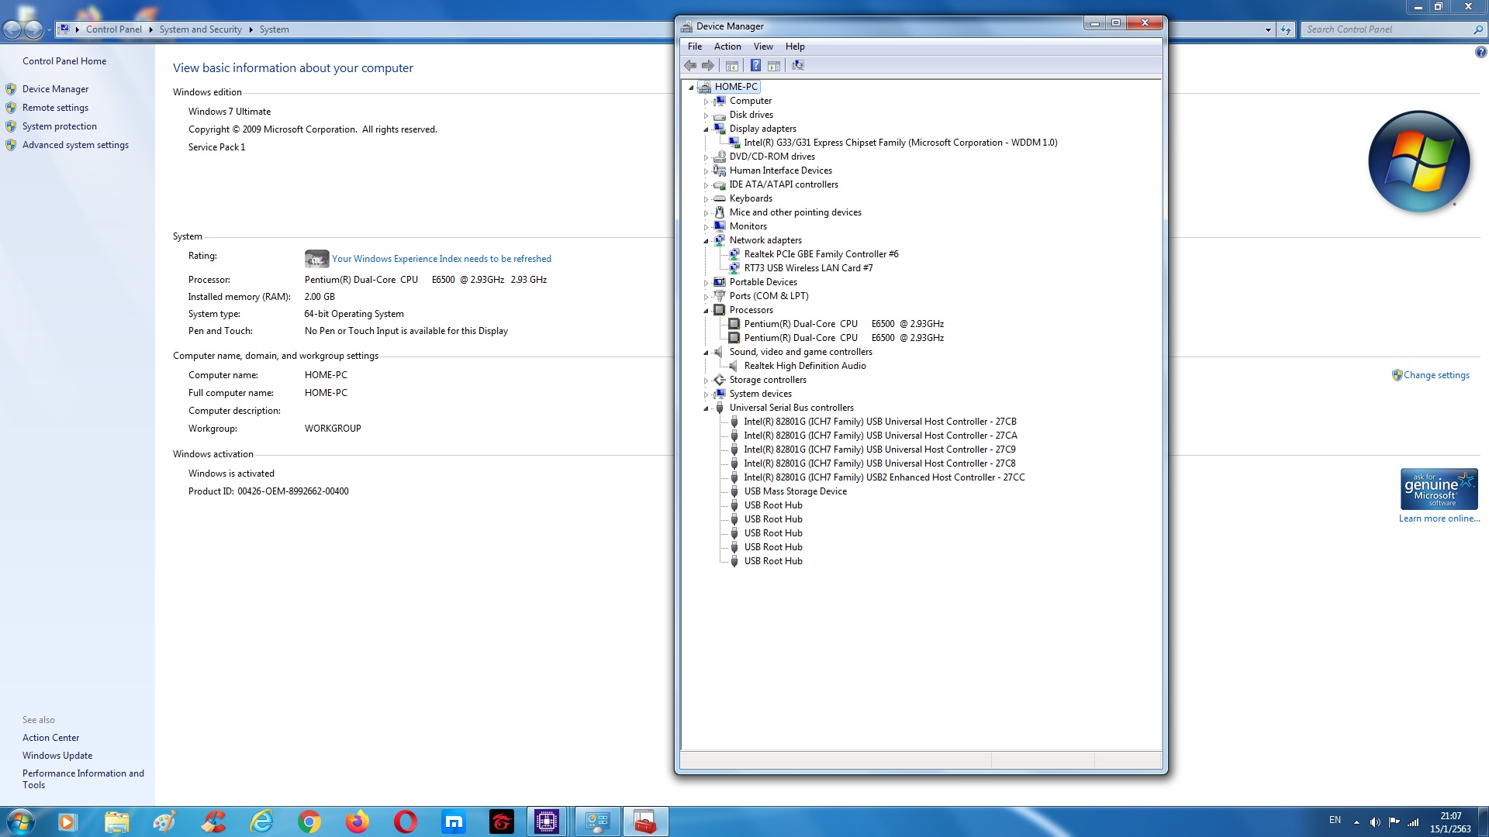Image resolution: width=1489 pixels, height=837 pixels.
Task: Click Learn more online link
Action: click(1439, 518)
